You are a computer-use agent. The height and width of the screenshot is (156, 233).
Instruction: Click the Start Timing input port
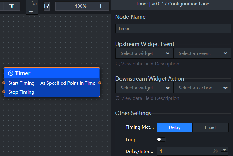4,83
